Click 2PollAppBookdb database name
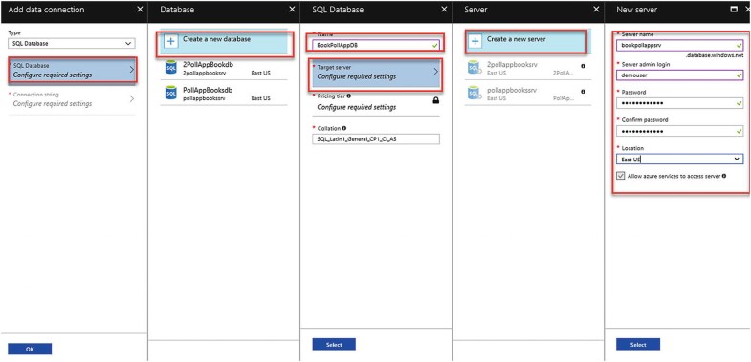The height and width of the screenshot is (362, 751). coord(208,65)
